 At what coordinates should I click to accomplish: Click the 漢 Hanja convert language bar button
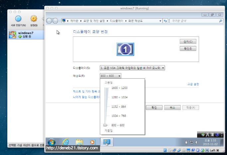212,135
